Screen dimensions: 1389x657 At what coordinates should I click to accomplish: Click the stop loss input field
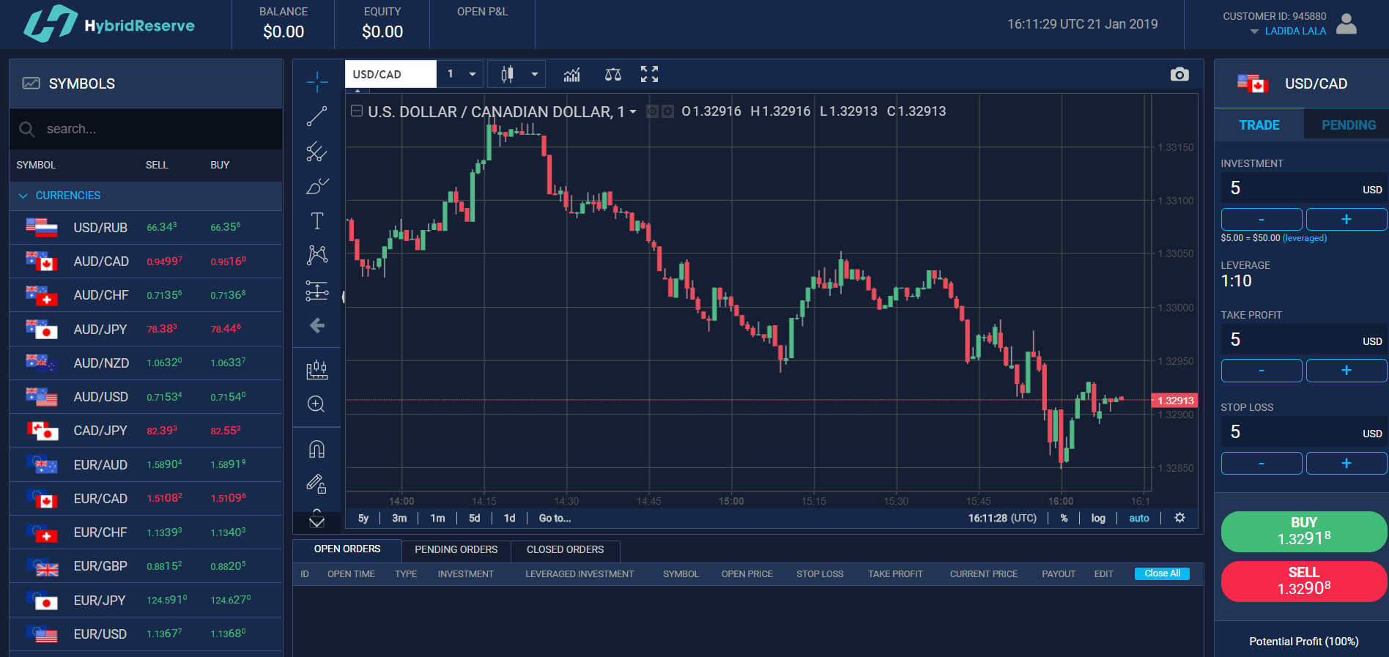1304,432
